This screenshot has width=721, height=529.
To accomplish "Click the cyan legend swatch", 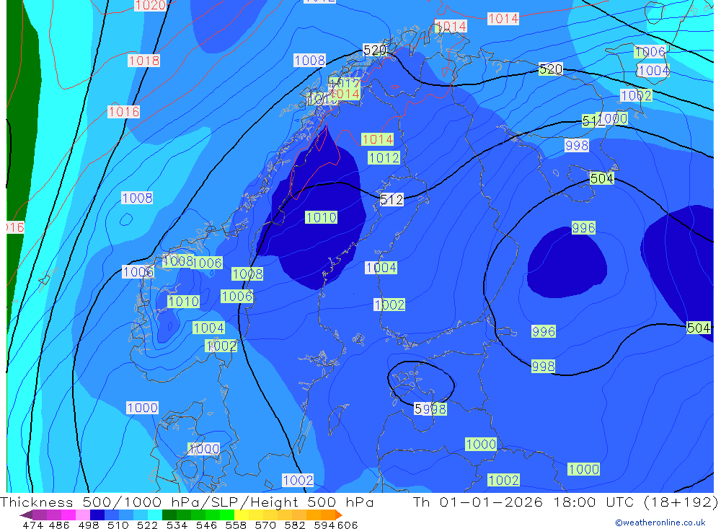I will [155, 515].
